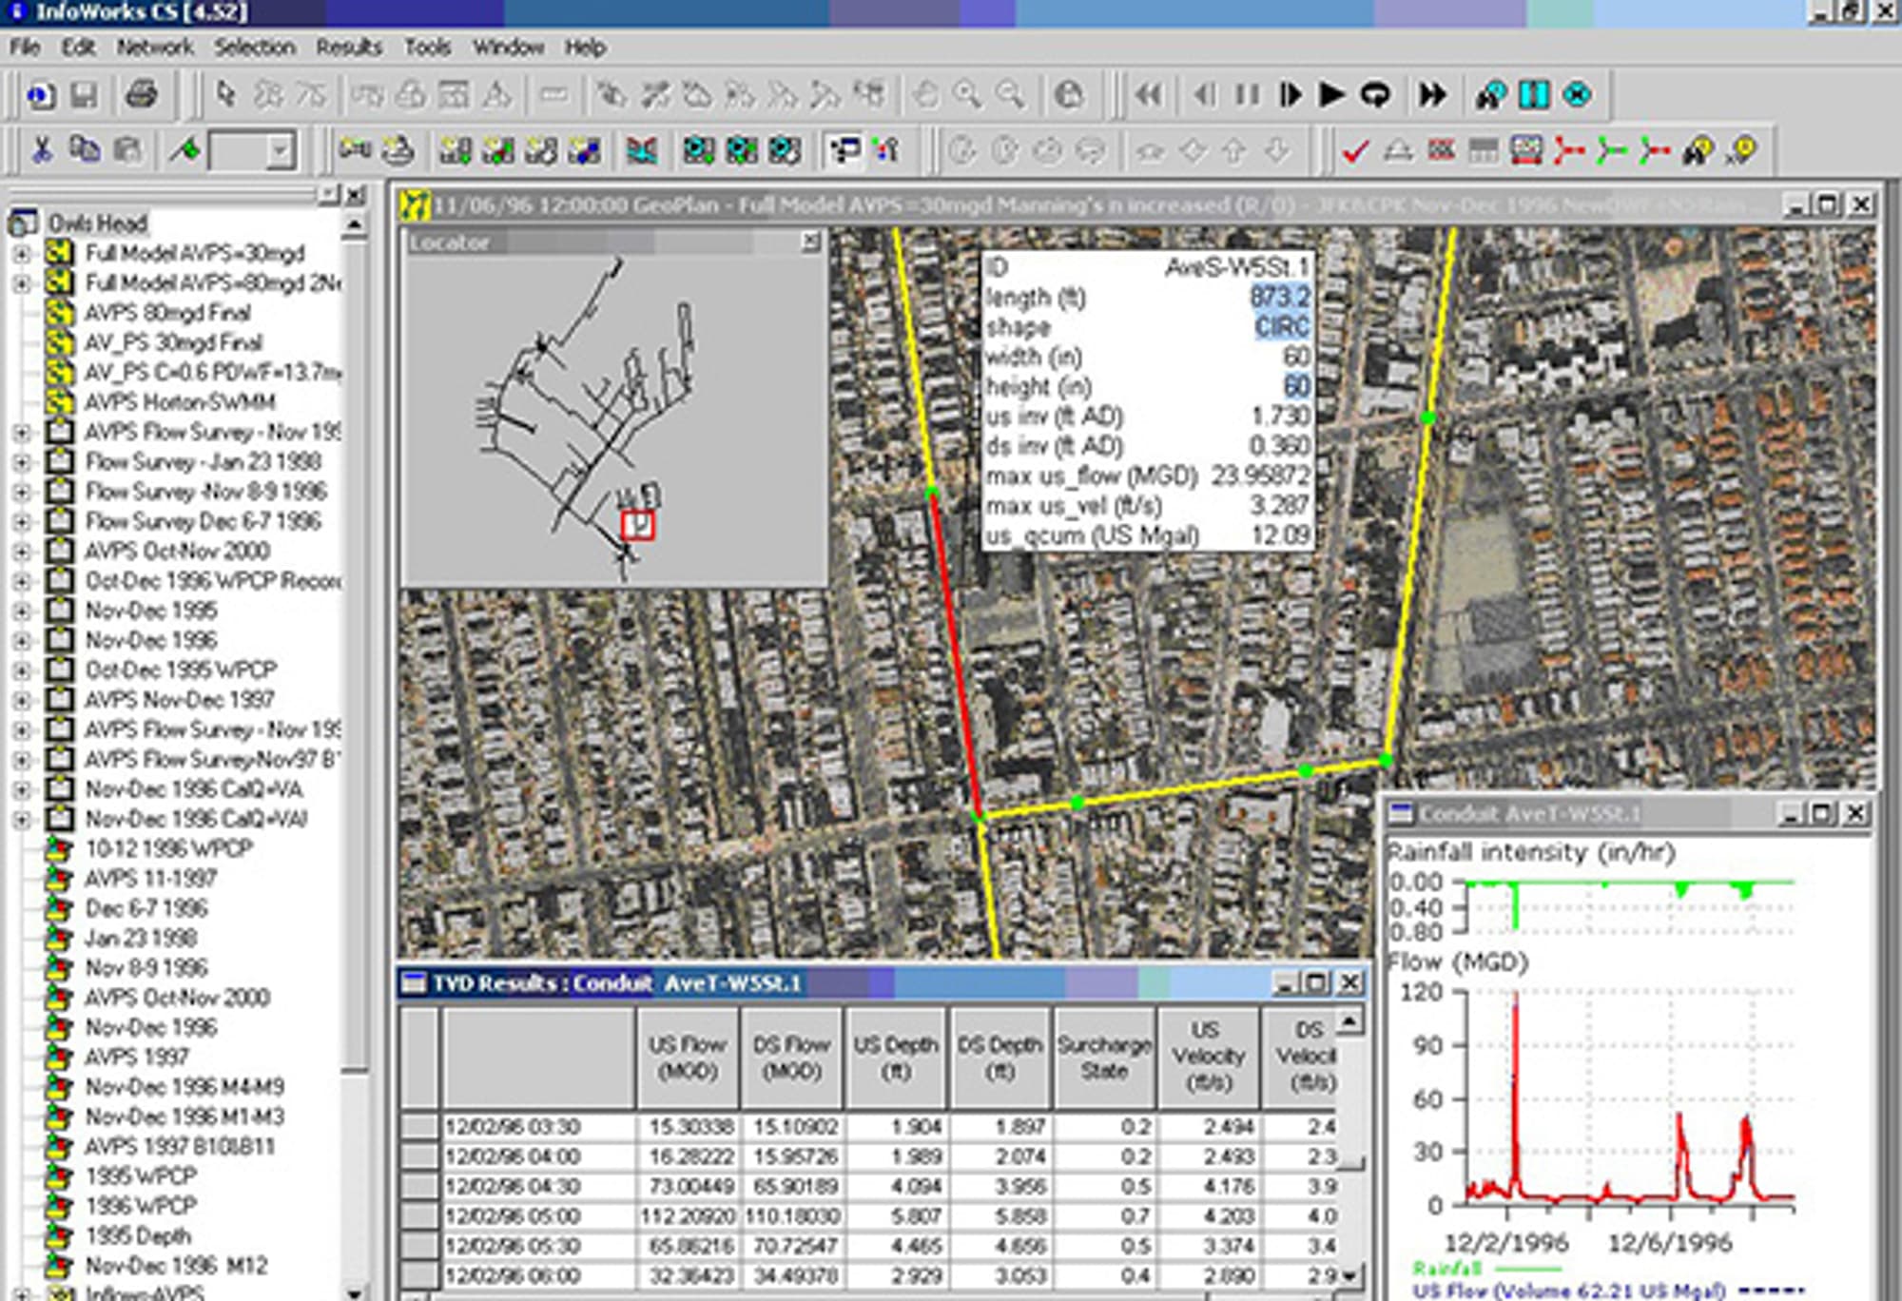Open the Selection menu
Screen dimensions: 1902x1301
click(254, 47)
